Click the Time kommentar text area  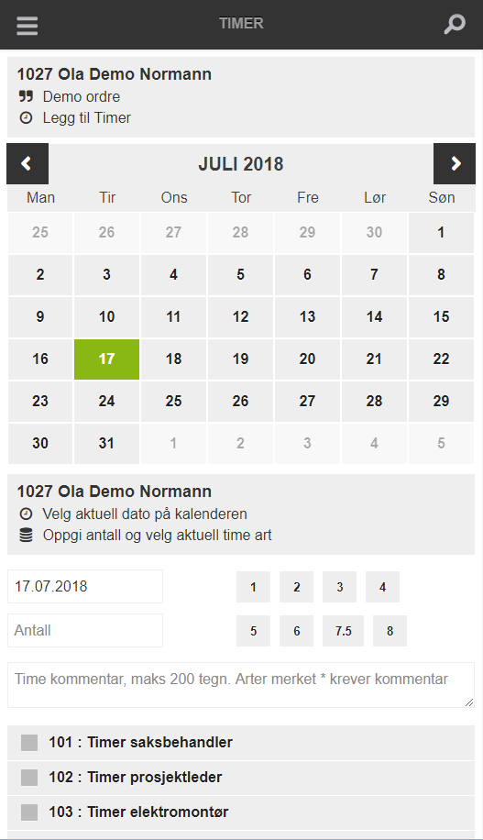(x=241, y=685)
